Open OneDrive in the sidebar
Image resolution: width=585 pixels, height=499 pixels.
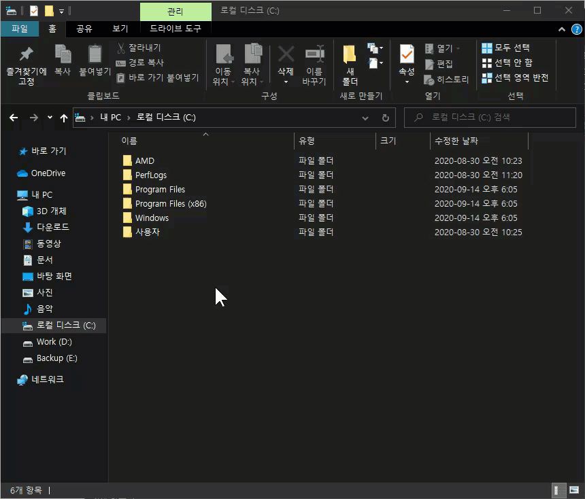click(x=41, y=173)
